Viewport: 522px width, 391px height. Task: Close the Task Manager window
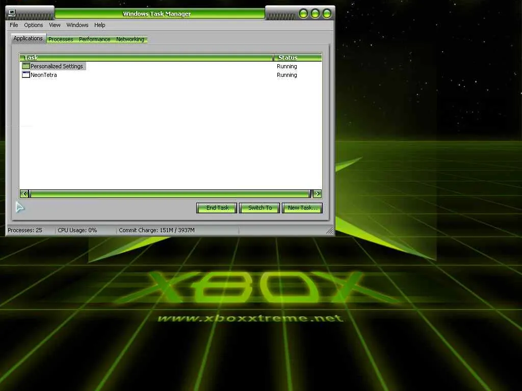[x=327, y=14]
